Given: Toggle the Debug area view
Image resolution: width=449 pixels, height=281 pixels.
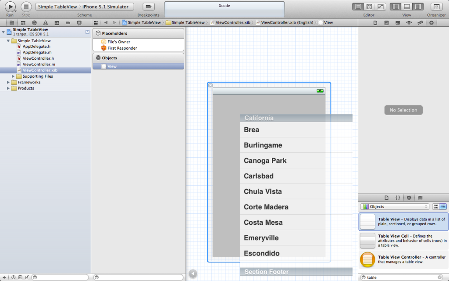Looking at the screenshot, I should [406, 7].
